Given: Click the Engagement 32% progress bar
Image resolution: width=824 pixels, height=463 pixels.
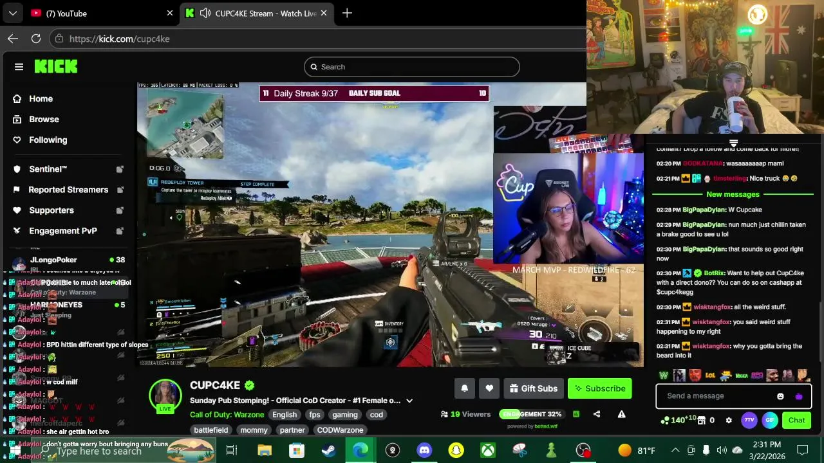Looking at the screenshot, I should (532, 414).
